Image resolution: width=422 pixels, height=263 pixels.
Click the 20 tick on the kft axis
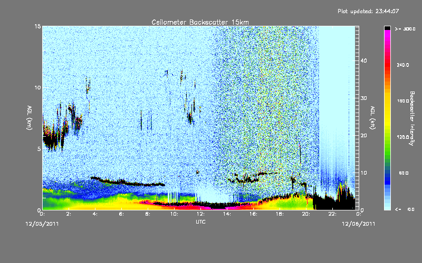tap(363, 135)
